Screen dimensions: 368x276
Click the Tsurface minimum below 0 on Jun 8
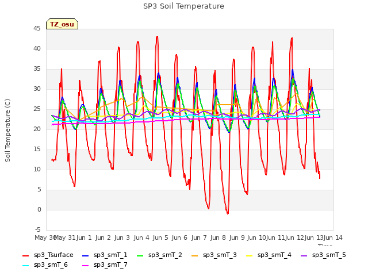tap(228, 213)
